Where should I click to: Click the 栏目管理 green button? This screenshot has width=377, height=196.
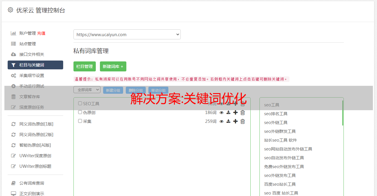click(x=85, y=66)
